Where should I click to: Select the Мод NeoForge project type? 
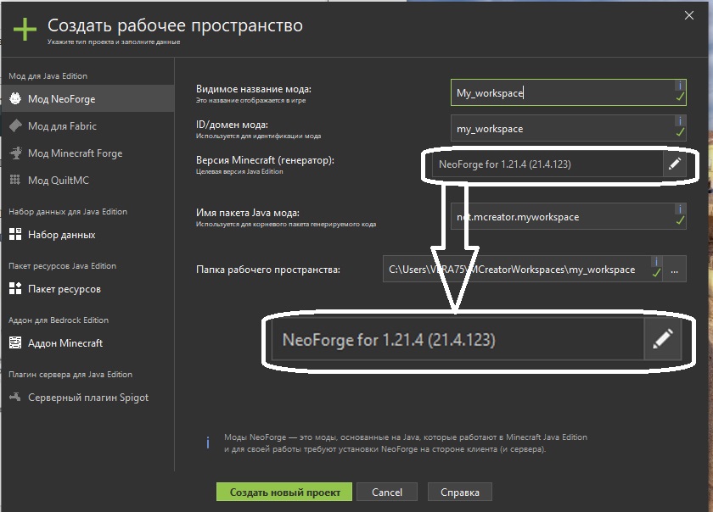pos(87,98)
